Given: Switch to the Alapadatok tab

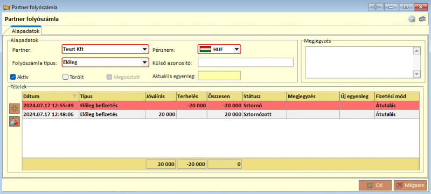Looking at the screenshot, I should pyautogui.click(x=26, y=31).
